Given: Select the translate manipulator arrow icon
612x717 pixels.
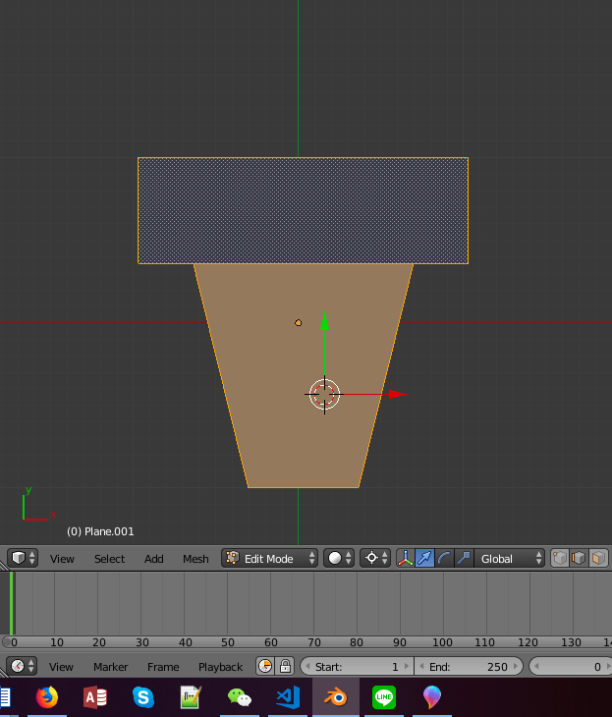Looking at the screenshot, I should [425, 558].
